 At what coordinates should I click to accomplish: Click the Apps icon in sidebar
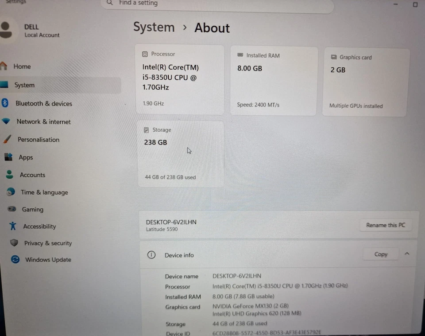point(8,157)
